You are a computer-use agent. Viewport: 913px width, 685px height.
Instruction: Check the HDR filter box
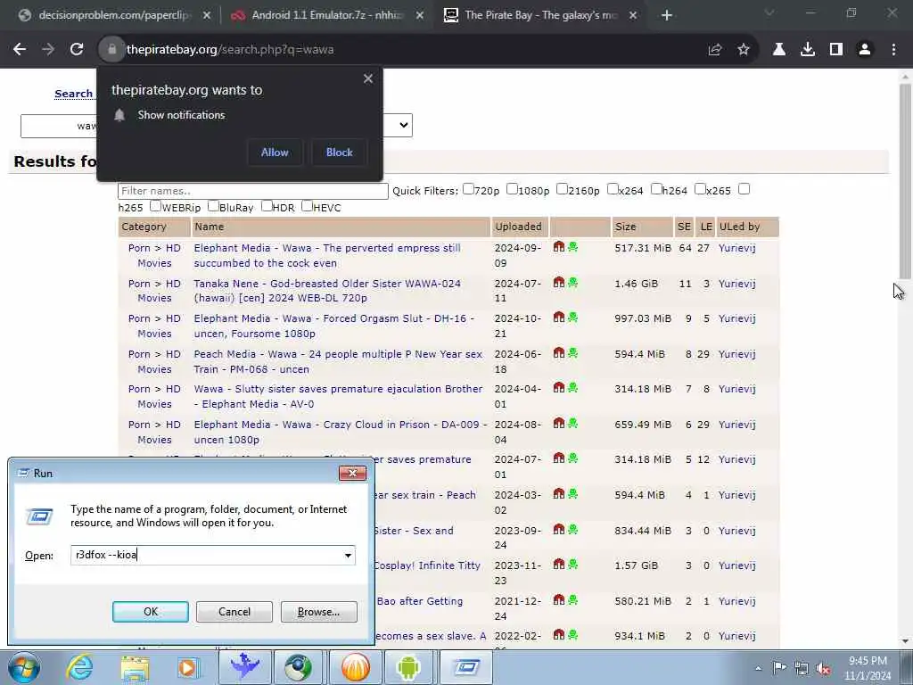pos(267,206)
